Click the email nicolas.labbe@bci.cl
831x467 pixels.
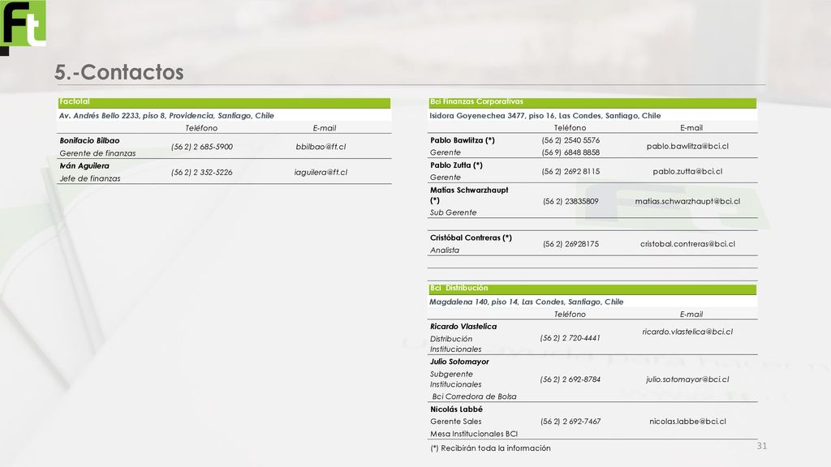click(687, 422)
